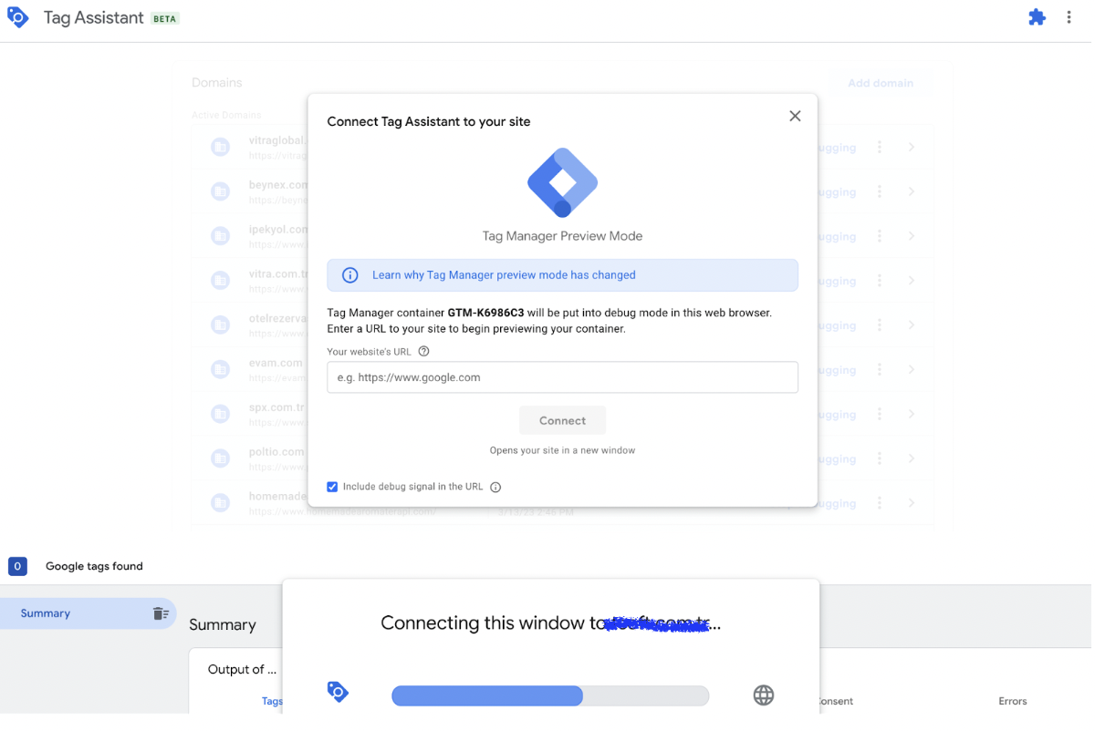The height and width of the screenshot is (731, 1095).
Task: Open the extensions puzzle icon
Action: 1037,17
